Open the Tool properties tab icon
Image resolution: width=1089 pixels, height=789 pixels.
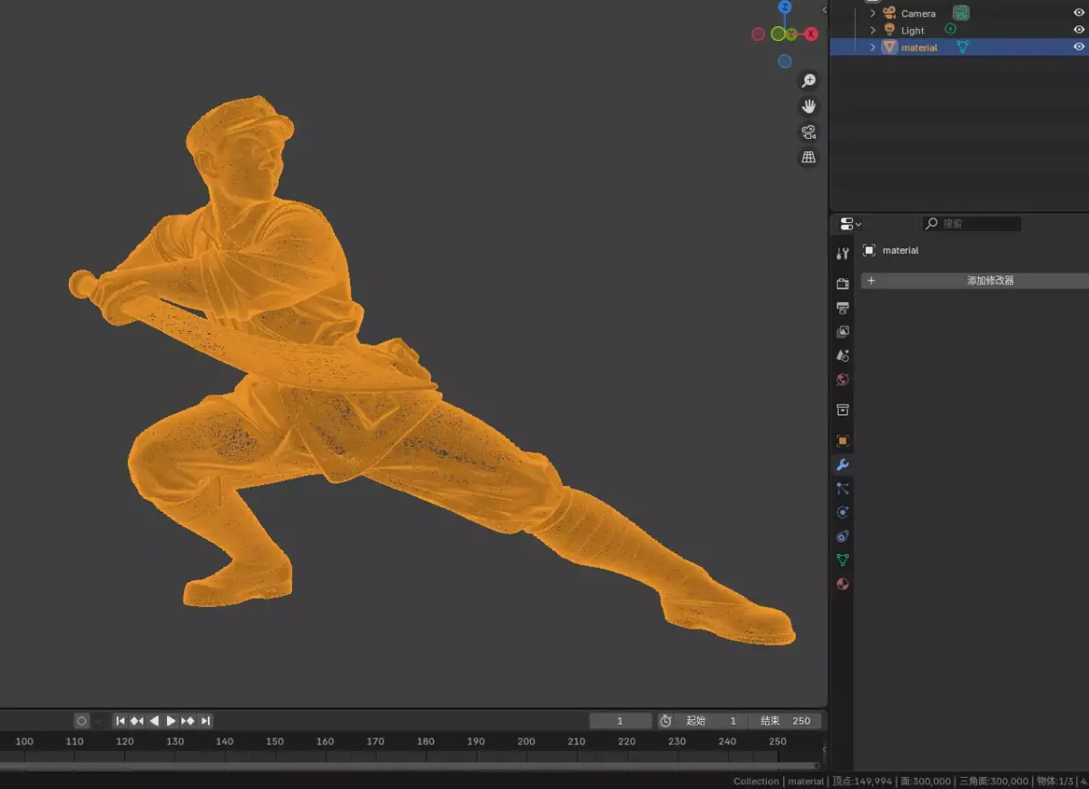842,254
